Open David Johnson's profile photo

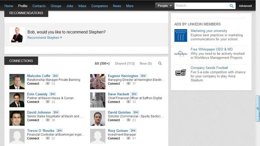point(17,118)
